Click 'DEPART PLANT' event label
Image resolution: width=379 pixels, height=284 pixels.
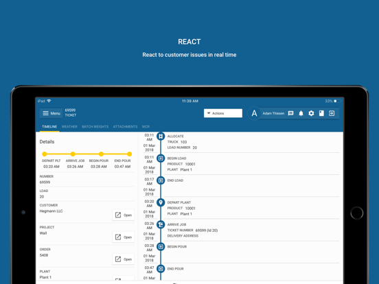pyautogui.click(x=179, y=202)
